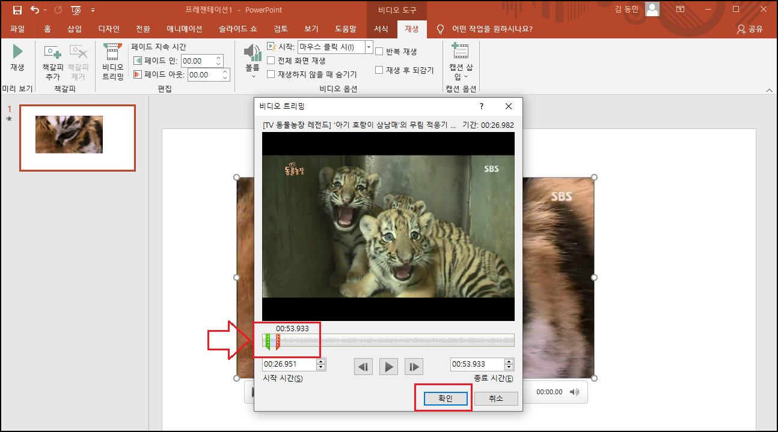The width and height of the screenshot is (778, 432).
Task: Cancel trimming with 취소 button
Action: click(496, 398)
